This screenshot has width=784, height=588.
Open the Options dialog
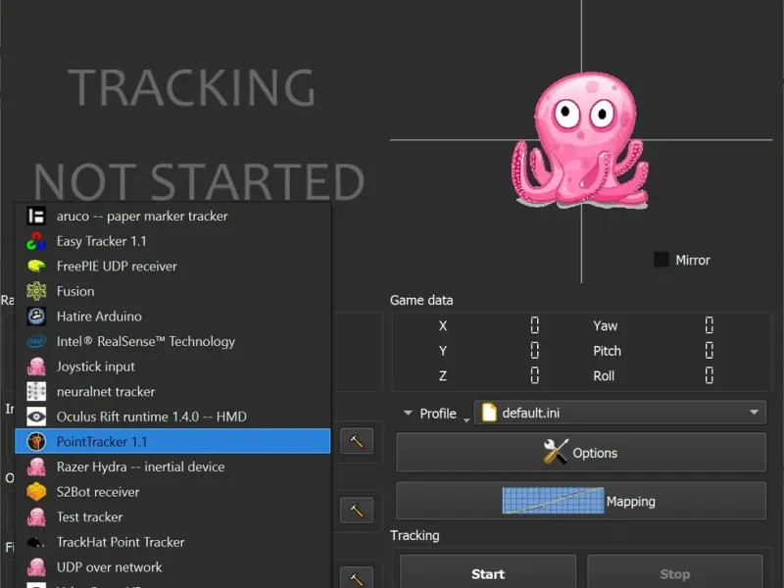point(581,453)
